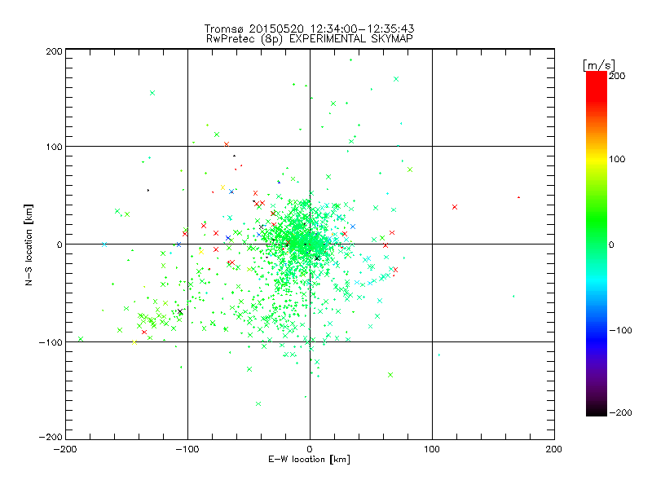
Task: Click the '[m/s]' colorbar unit label
Action: [599, 65]
